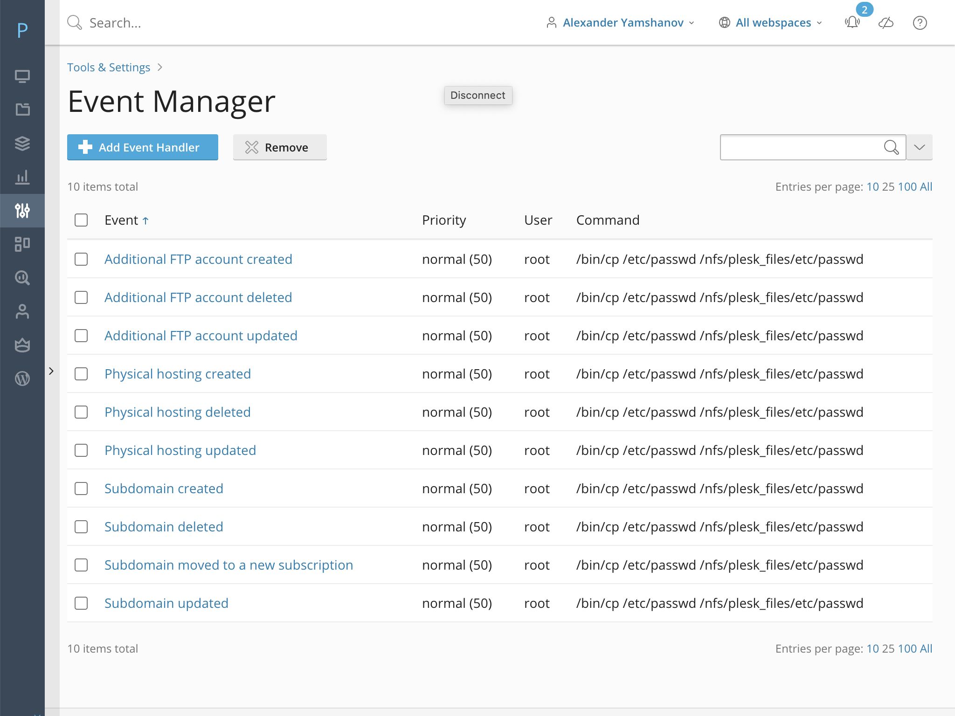Open the Files section in the sidebar

coord(22,109)
